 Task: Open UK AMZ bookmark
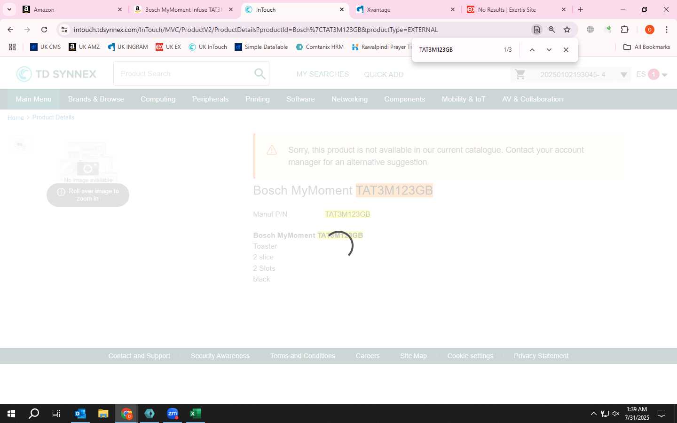tap(84, 47)
